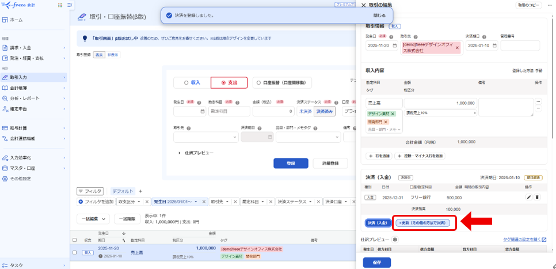
Task: Open the 課税売上10% tax dropdown
Action: pos(440,113)
